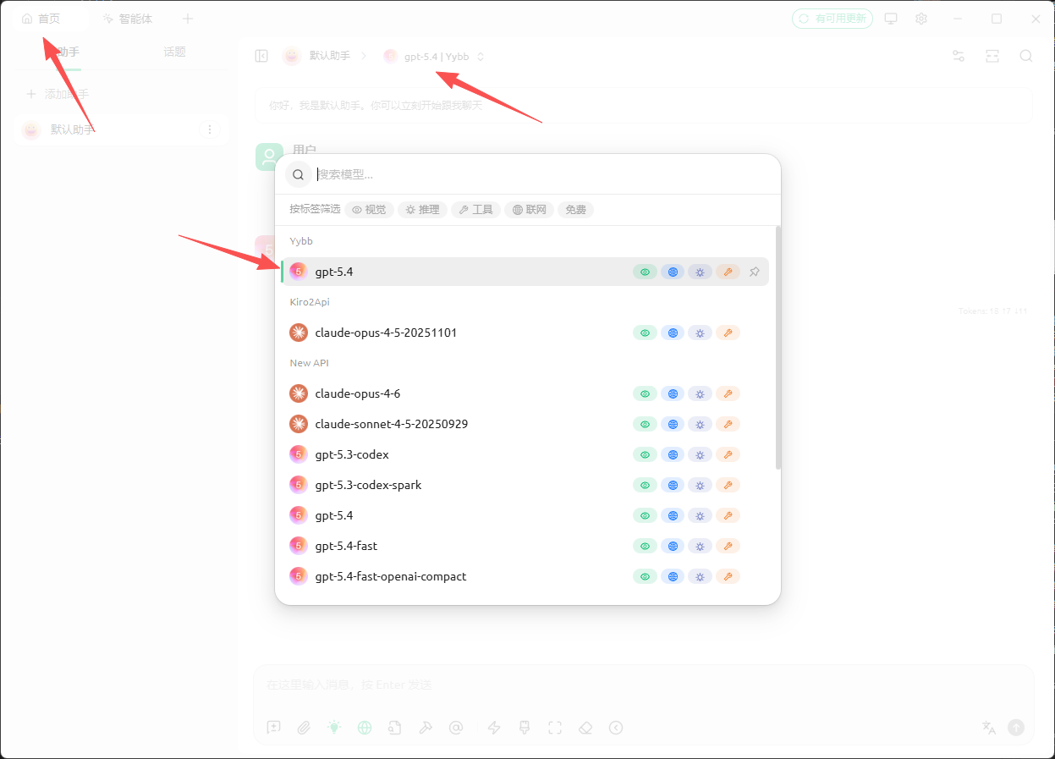Open the options menu for 默认助手 assistant

[209, 129]
